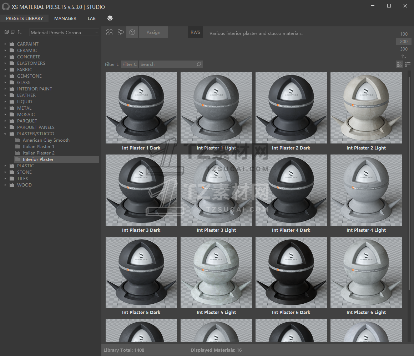Set thumbnail size to 300
This screenshot has height=356, width=414.
pos(404,49)
